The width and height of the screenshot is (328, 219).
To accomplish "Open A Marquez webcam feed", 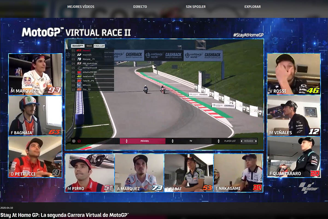I will click(139, 173).
